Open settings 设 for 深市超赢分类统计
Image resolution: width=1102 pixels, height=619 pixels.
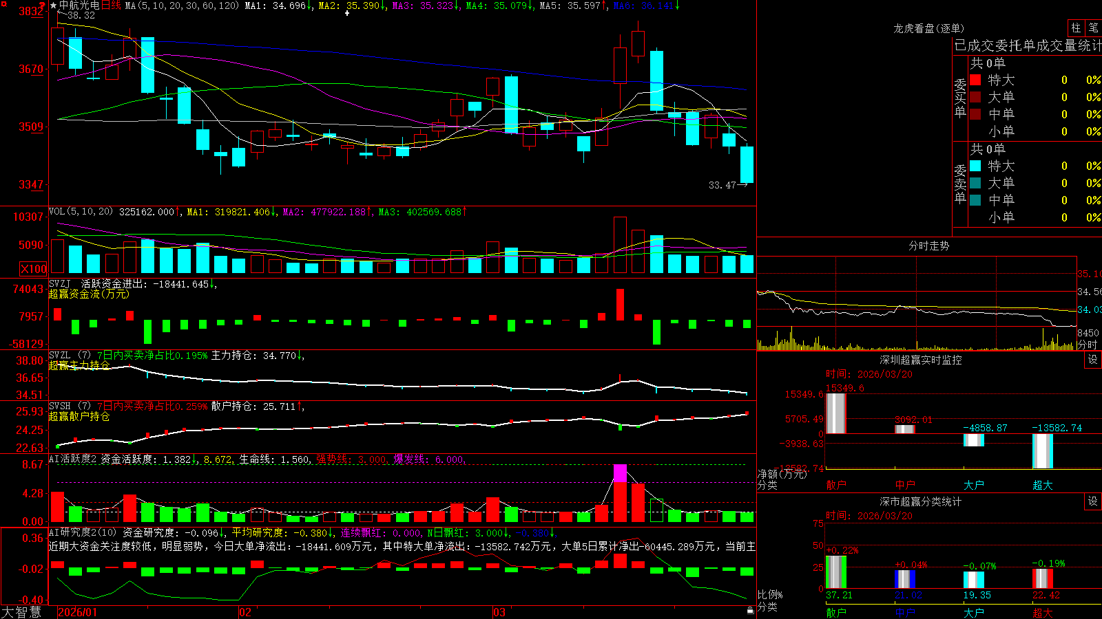pos(1093,501)
